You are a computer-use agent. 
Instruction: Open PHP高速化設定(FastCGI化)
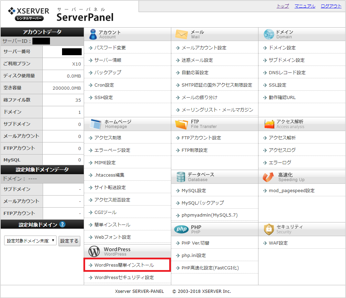[x=210, y=268]
